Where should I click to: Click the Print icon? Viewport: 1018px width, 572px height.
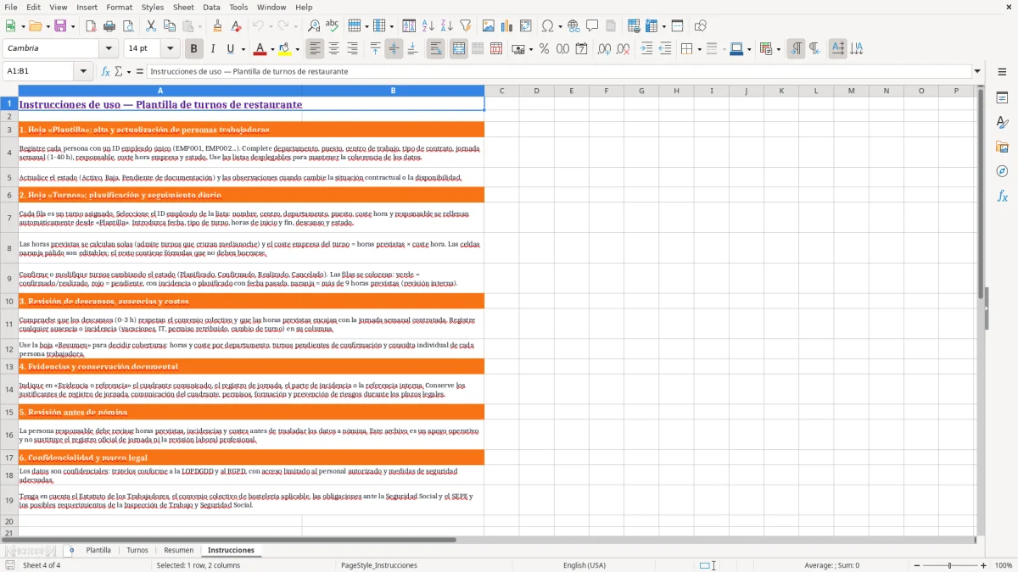(x=109, y=26)
